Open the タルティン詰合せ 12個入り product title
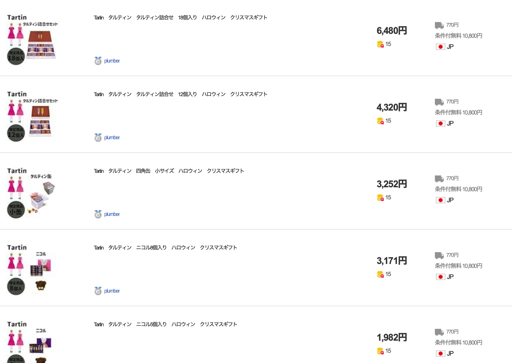Screen dimensions: 512x363 [x=180, y=94]
